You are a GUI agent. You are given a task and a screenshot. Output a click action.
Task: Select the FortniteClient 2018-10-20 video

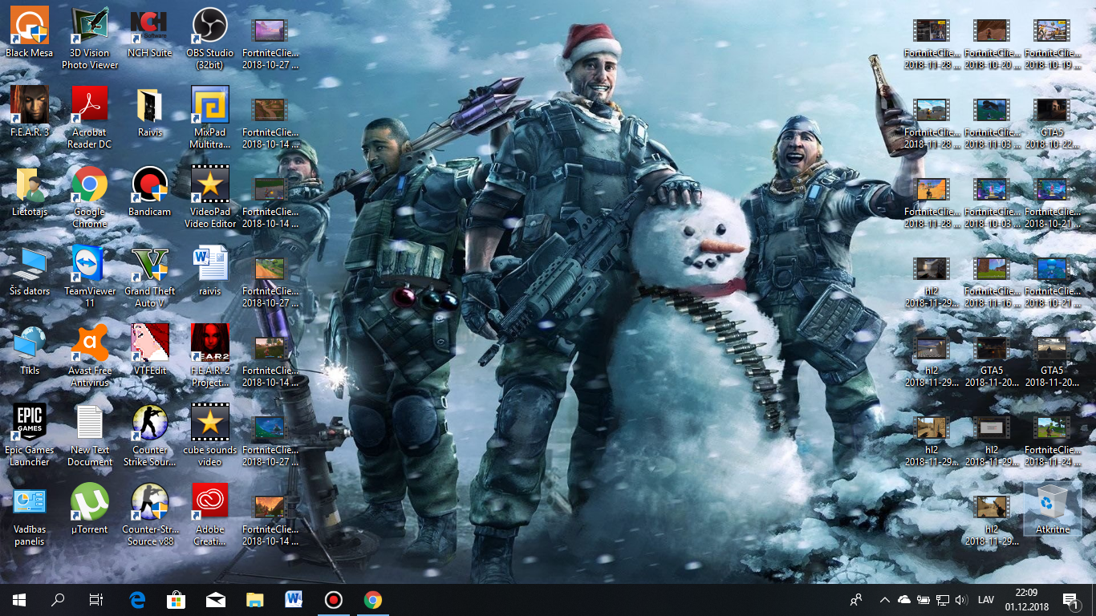[992, 45]
